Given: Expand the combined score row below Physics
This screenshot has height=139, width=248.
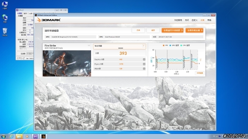Looking at the screenshot, I should coord(144,69).
